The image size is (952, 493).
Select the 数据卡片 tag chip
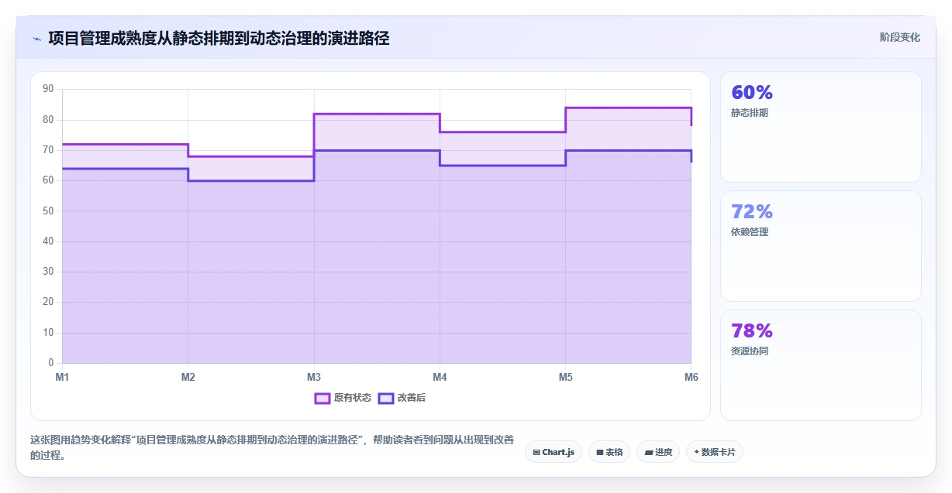coord(715,452)
